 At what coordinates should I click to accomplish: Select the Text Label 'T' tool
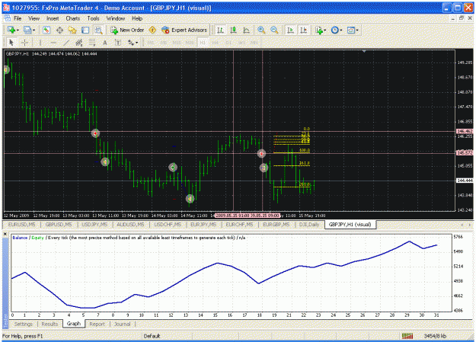pyautogui.click(x=118, y=43)
